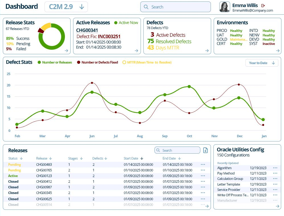Open the Year to Date range dropdown

[x=262, y=63]
